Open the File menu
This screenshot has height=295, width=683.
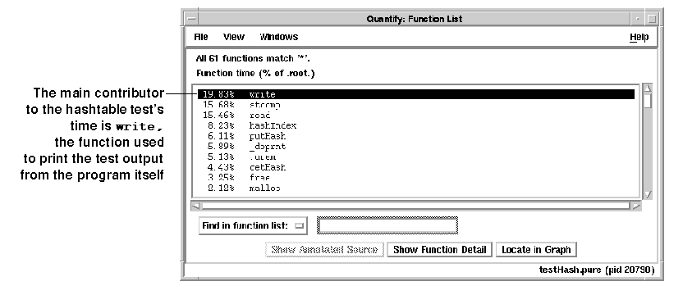pos(201,37)
